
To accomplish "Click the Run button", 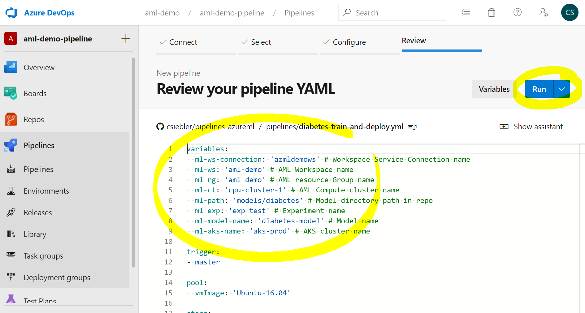I will point(539,89).
